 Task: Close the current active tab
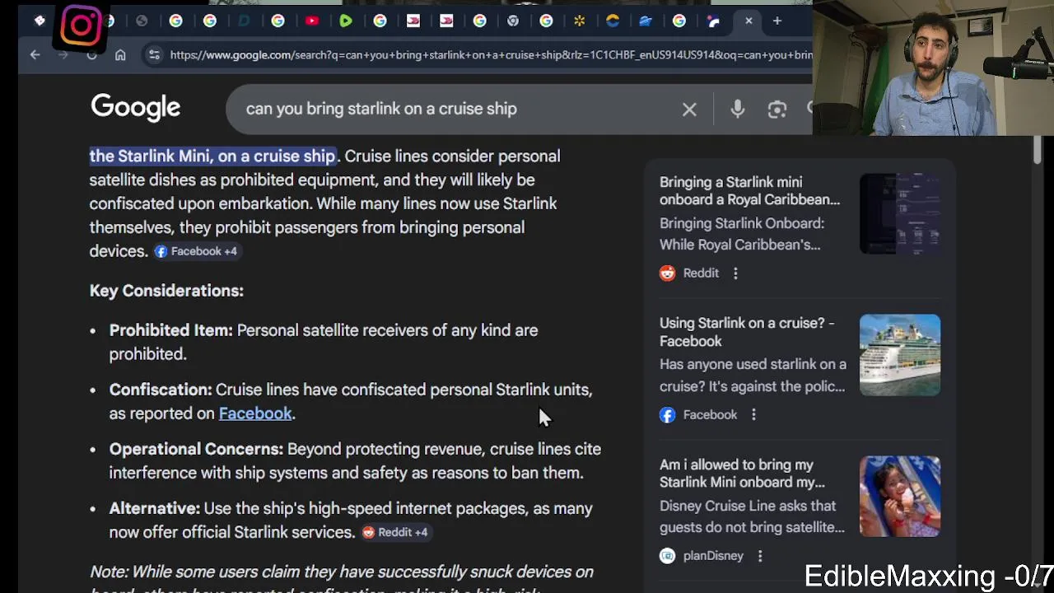click(x=749, y=21)
